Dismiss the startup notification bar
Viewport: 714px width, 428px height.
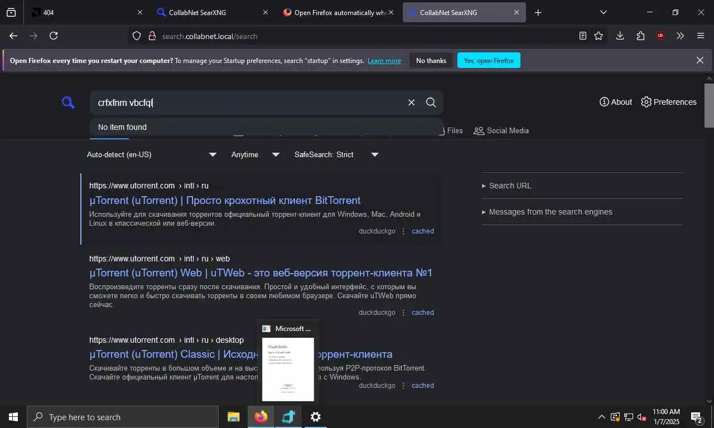pos(700,60)
